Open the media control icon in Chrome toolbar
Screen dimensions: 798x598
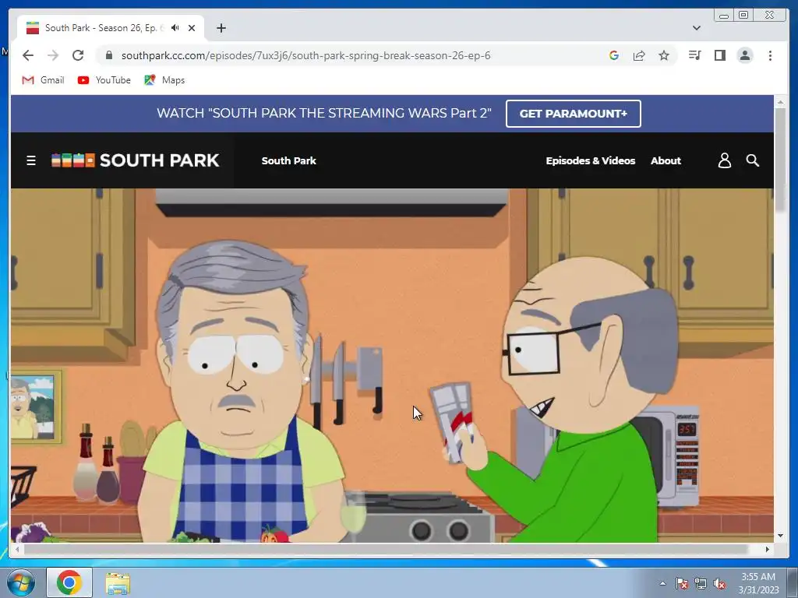point(694,55)
